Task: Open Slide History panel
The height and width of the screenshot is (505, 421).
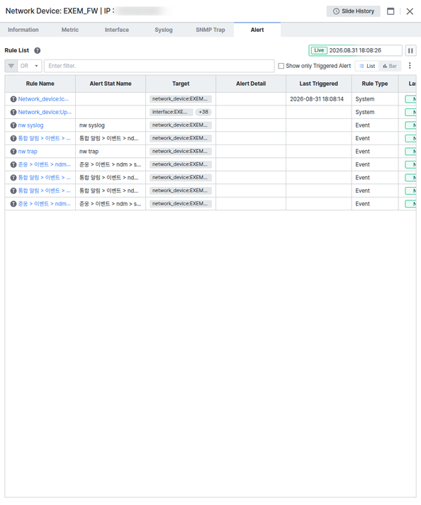Action: (x=353, y=11)
